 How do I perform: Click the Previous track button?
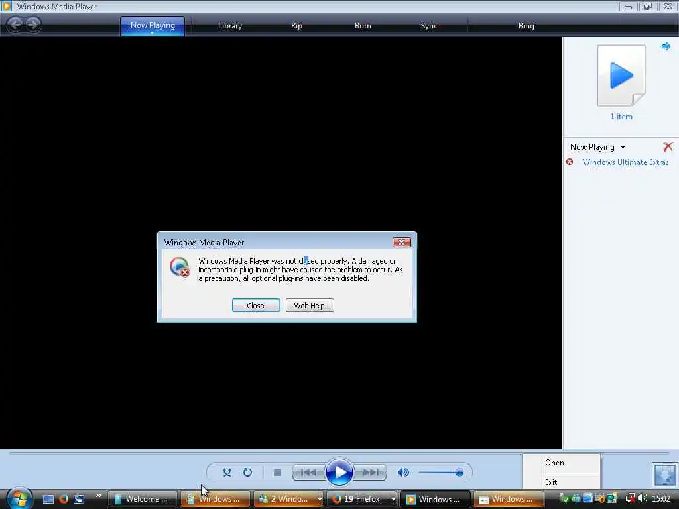click(308, 472)
